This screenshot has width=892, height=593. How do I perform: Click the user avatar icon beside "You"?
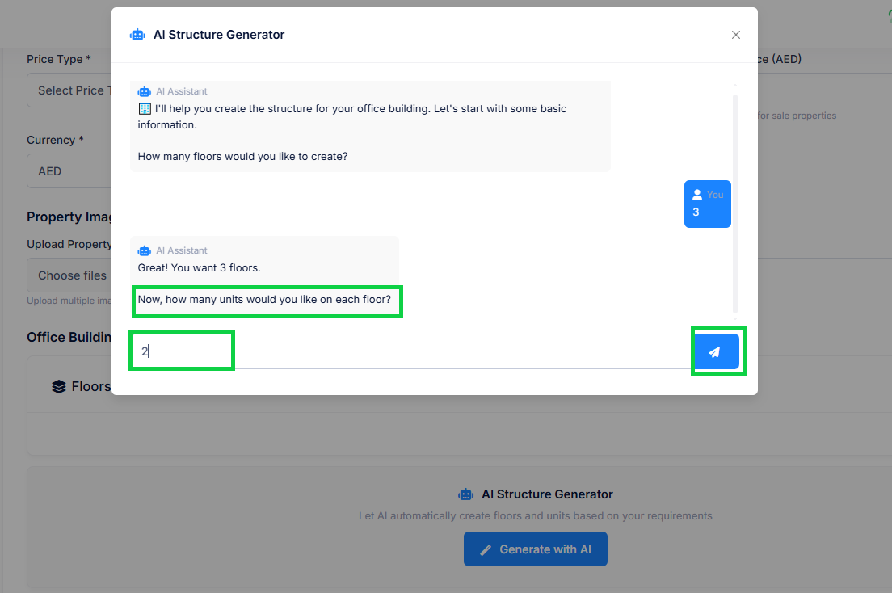coord(697,195)
